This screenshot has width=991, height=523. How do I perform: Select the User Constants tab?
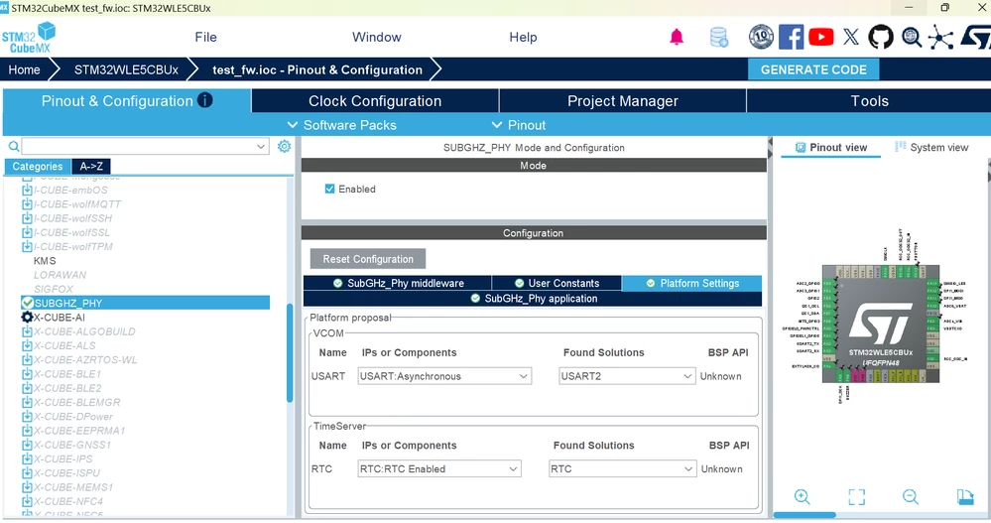pyautogui.click(x=557, y=283)
